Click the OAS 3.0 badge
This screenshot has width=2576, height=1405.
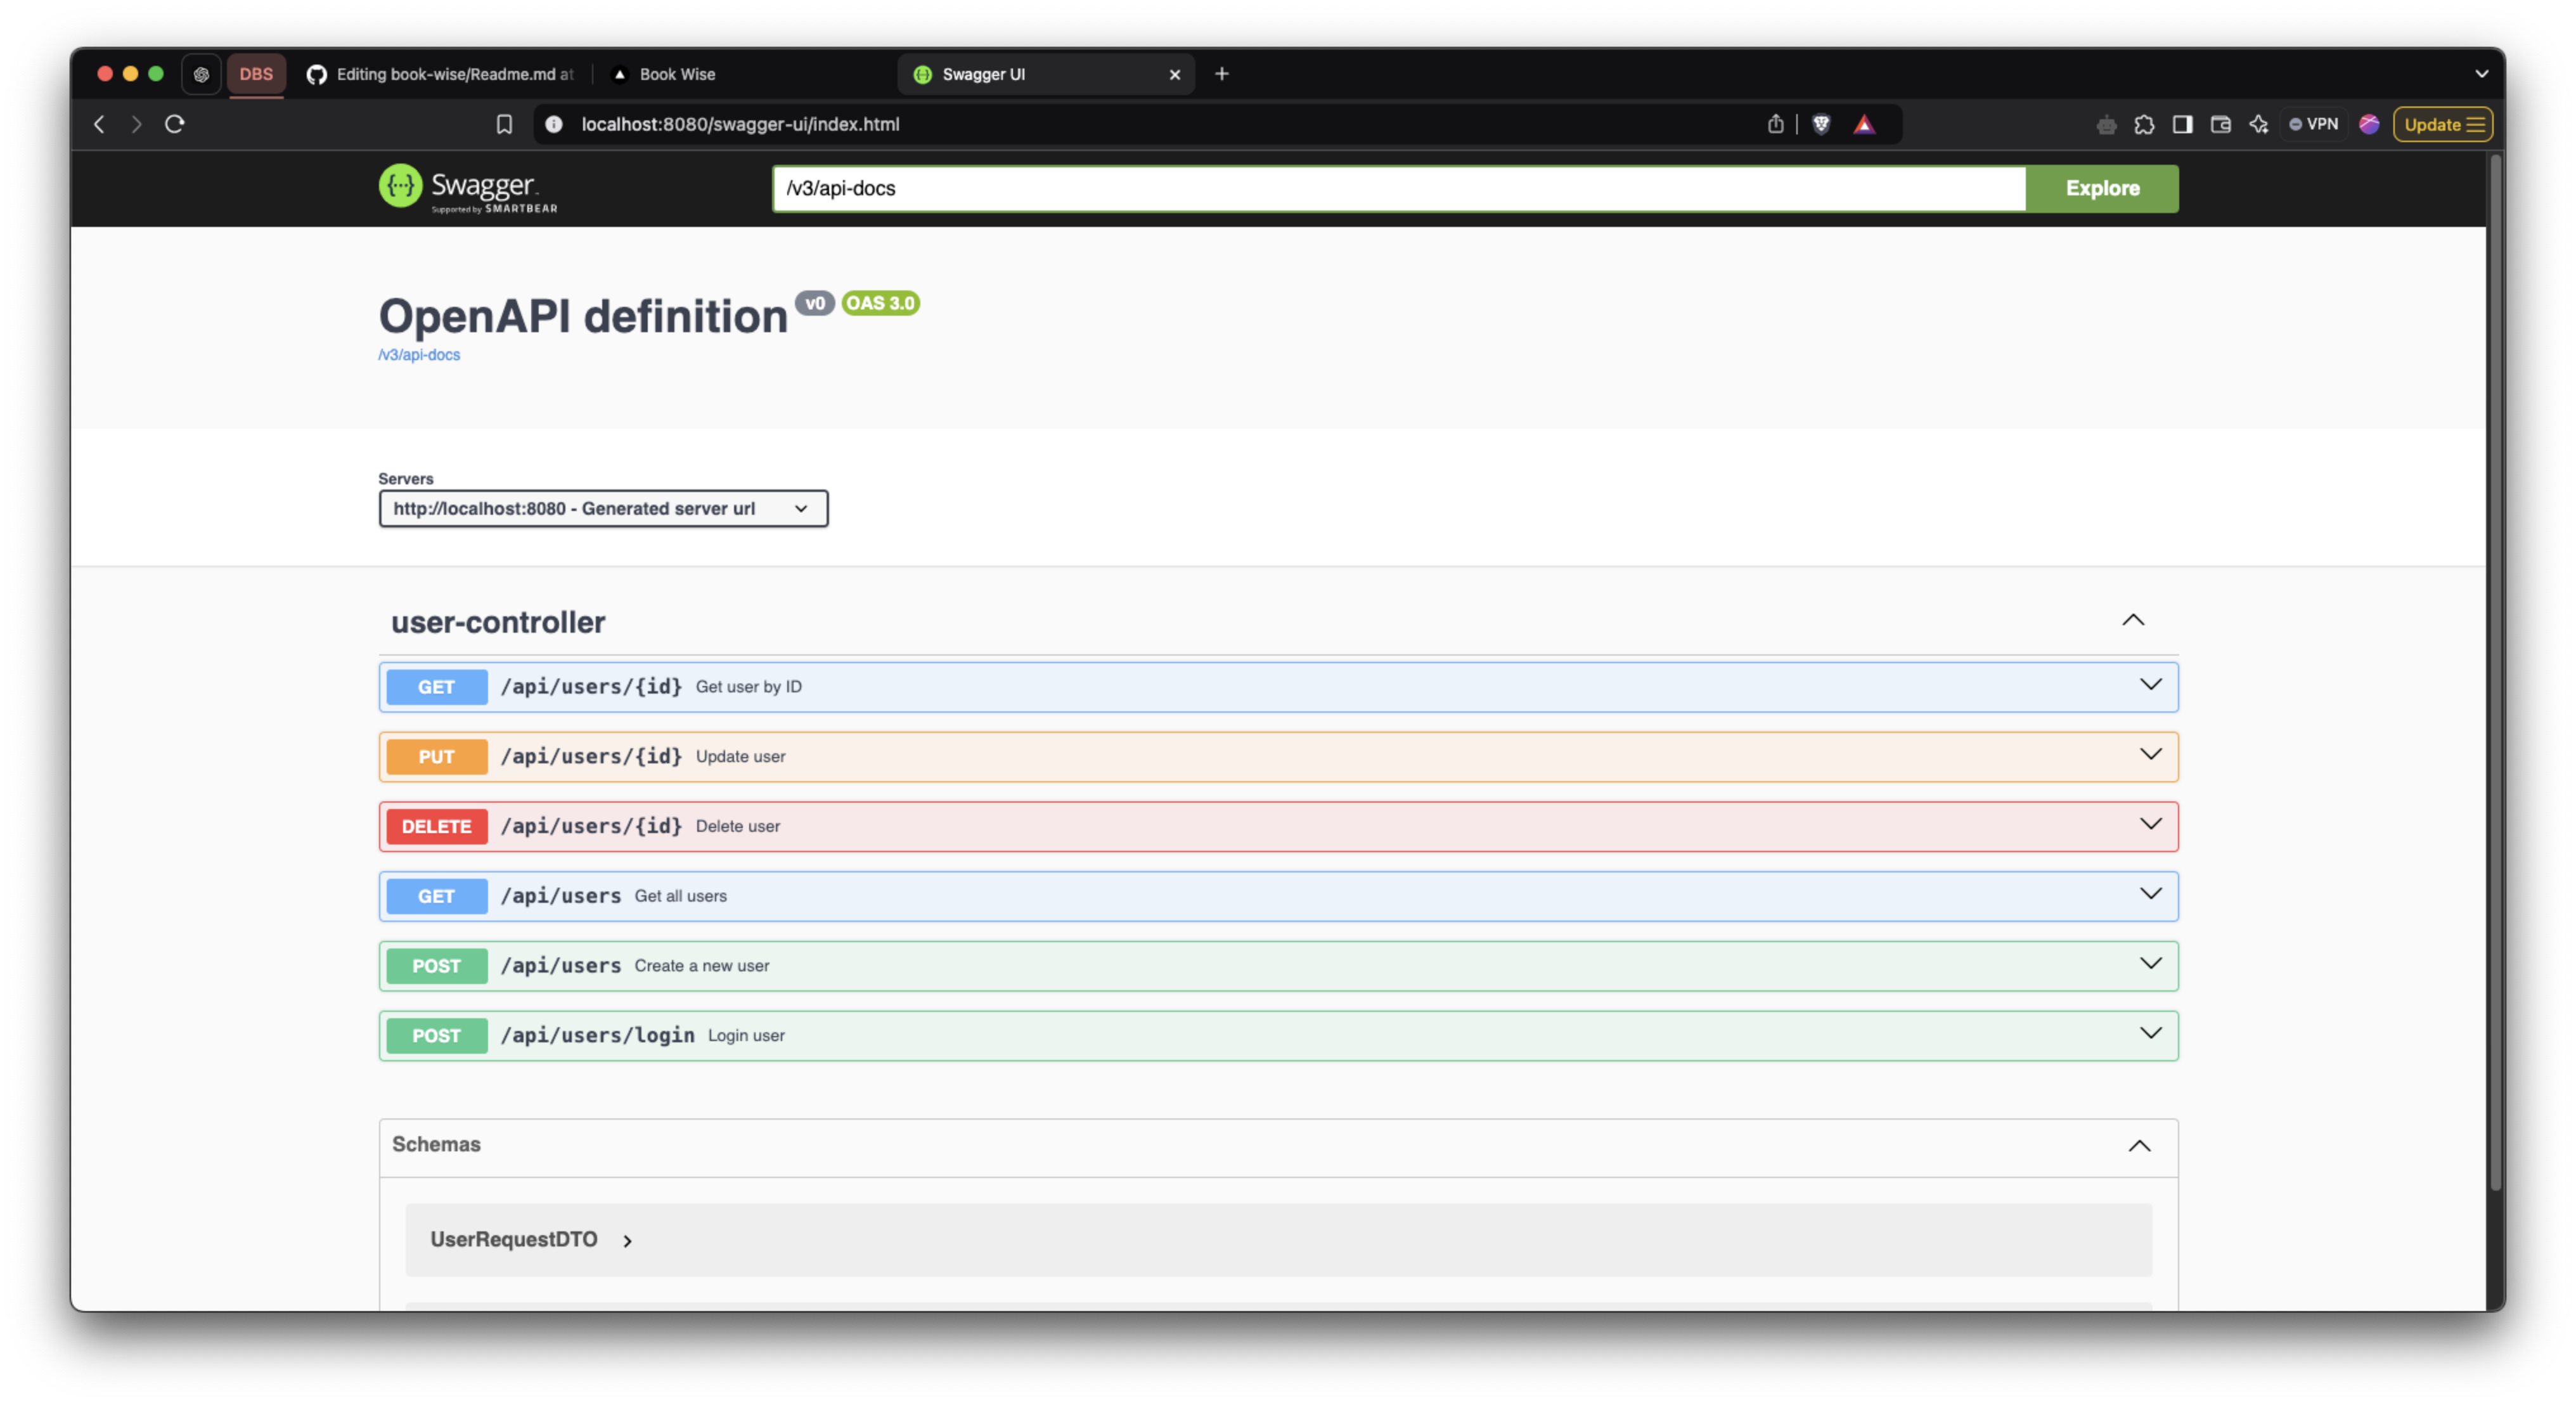[880, 303]
